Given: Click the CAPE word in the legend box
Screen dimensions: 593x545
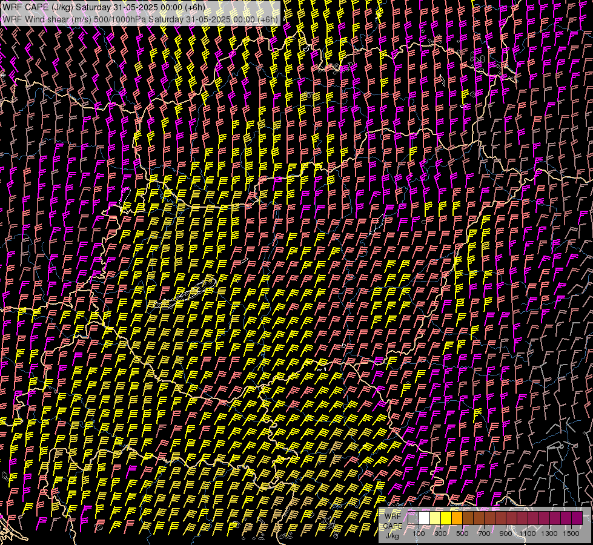Looking at the screenshot, I should click(x=393, y=526).
